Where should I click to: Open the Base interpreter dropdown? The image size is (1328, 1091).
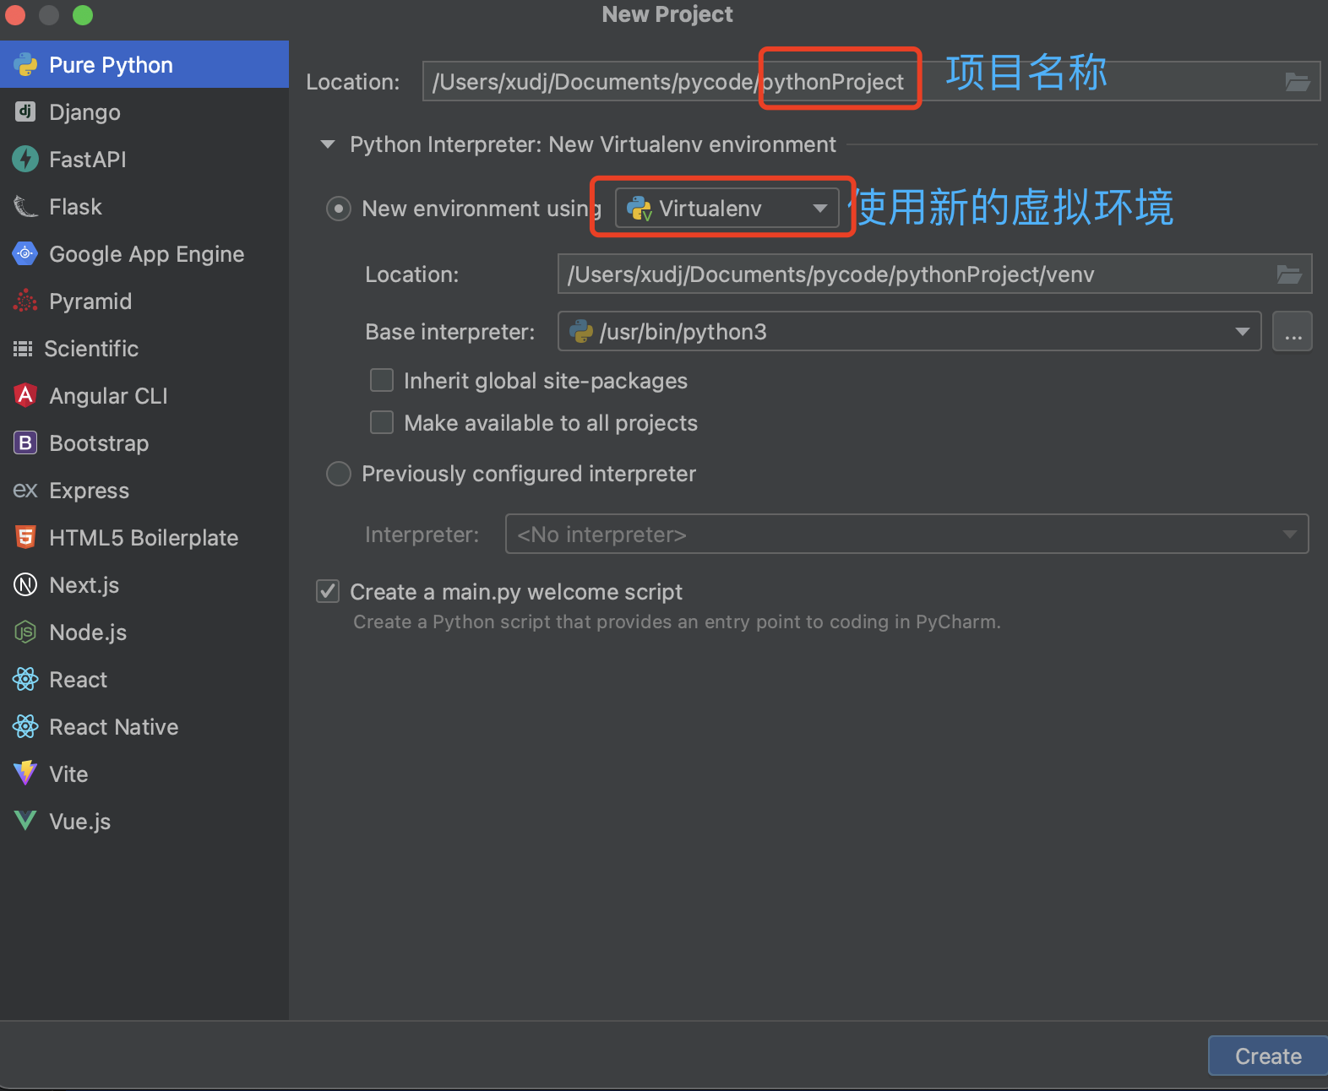[909, 331]
